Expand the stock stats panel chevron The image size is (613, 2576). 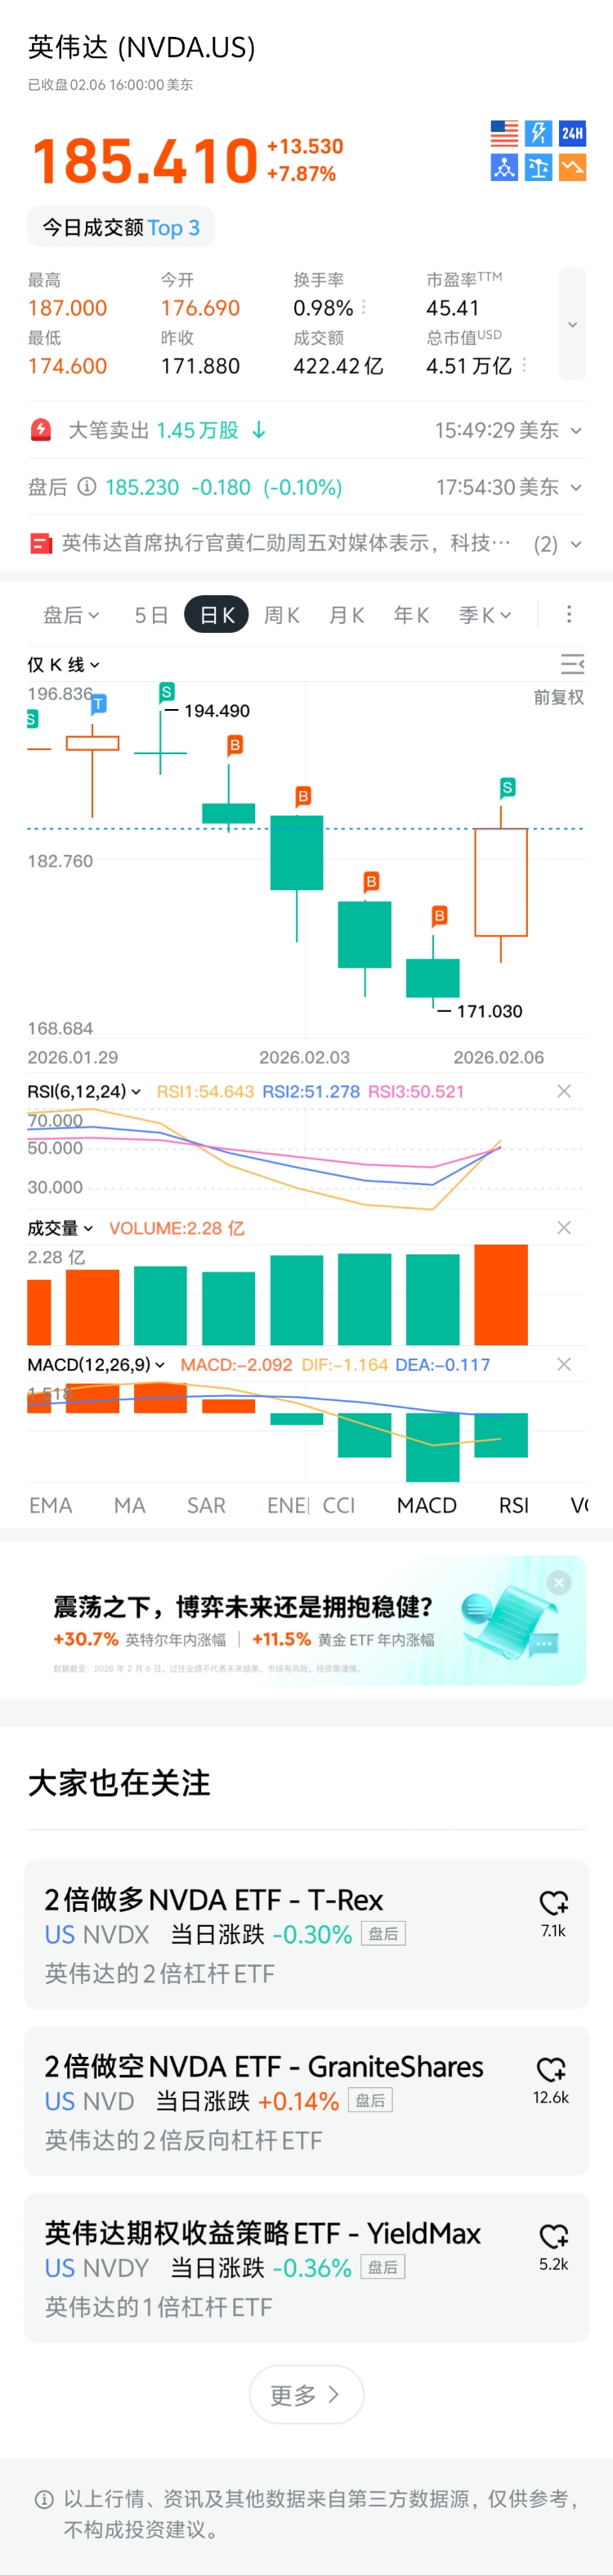(572, 324)
